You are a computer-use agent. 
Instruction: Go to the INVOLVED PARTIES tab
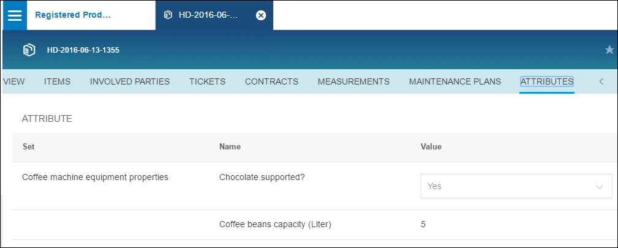point(130,81)
